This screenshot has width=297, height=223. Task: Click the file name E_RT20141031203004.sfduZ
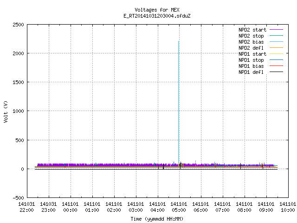[157, 16]
